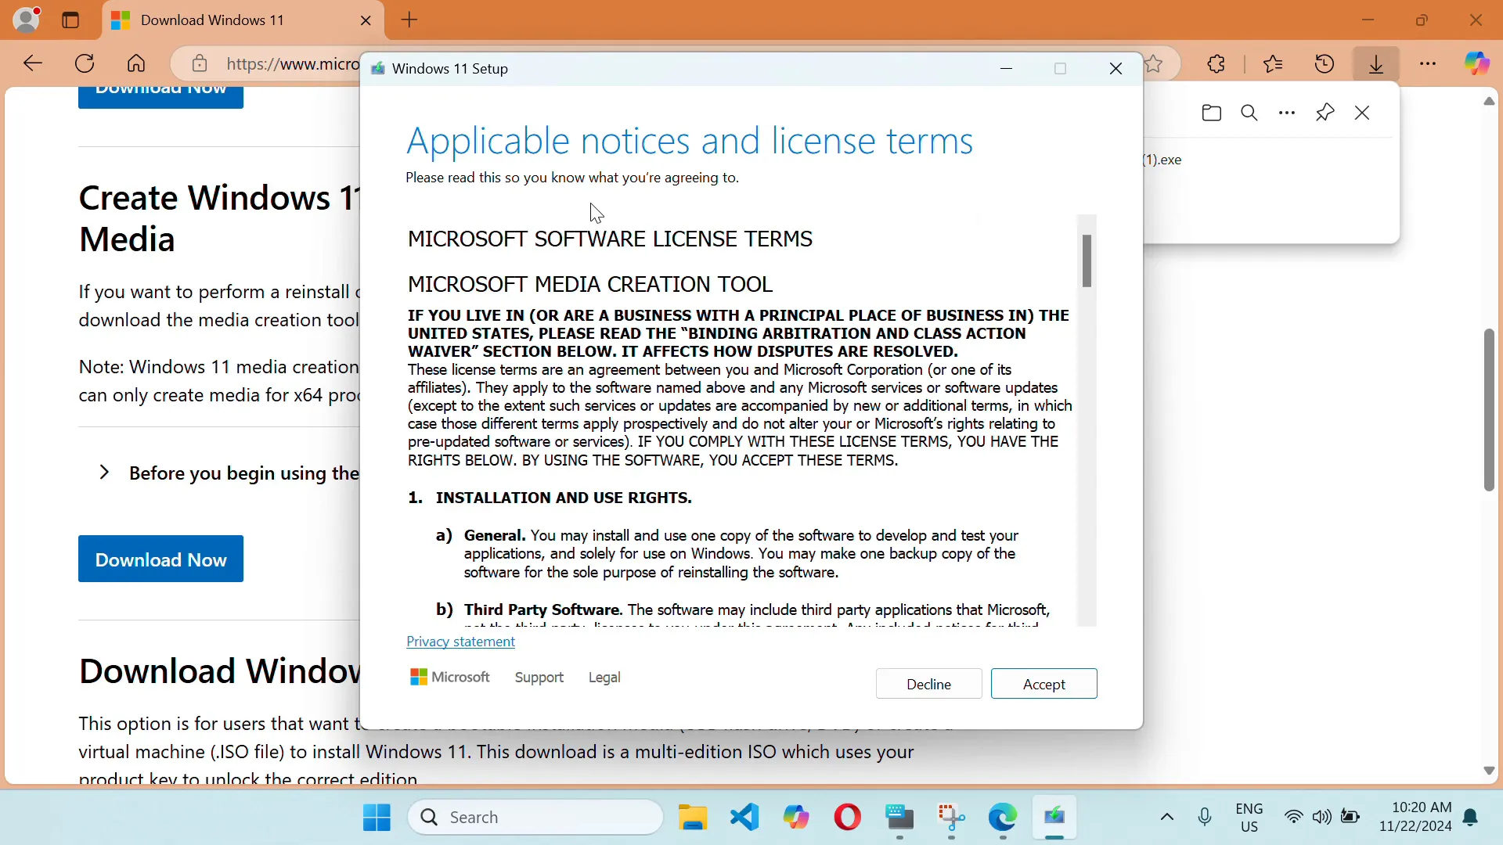Click the browser settings ellipsis menu
This screenshot has height=845, width=1503.
(1428, 64)
